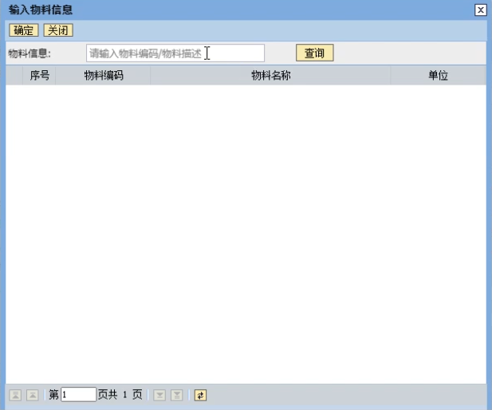Viewport: 492px width, 410px height.
Task: Focus the 物料信息 search input field
Action: click(175, 53)
